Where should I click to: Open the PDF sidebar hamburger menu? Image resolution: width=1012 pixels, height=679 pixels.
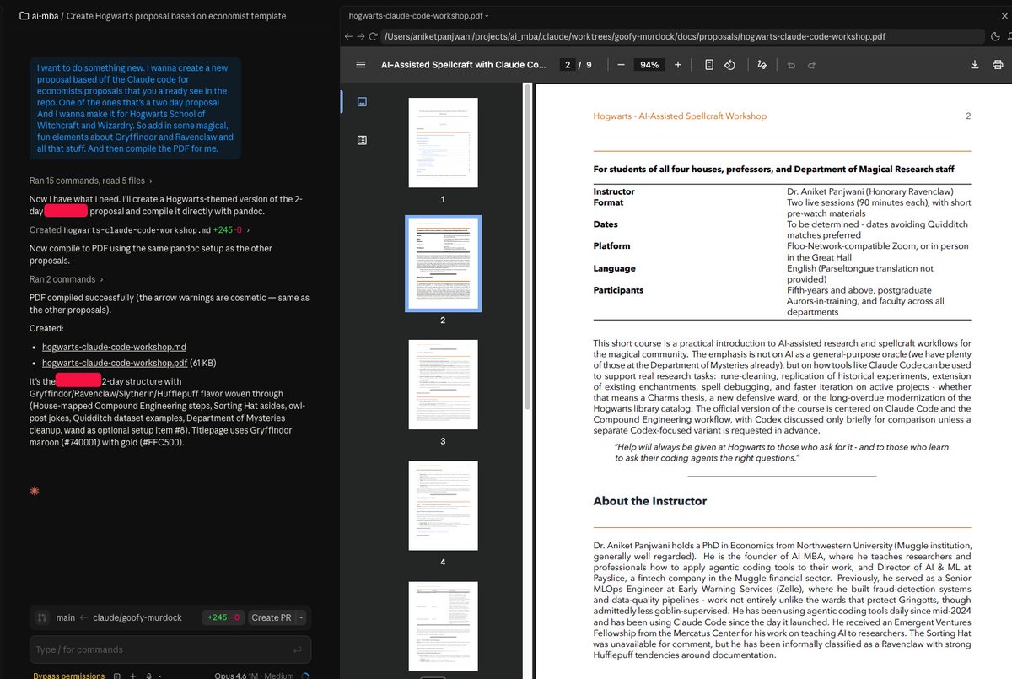(x=361, y=65)
